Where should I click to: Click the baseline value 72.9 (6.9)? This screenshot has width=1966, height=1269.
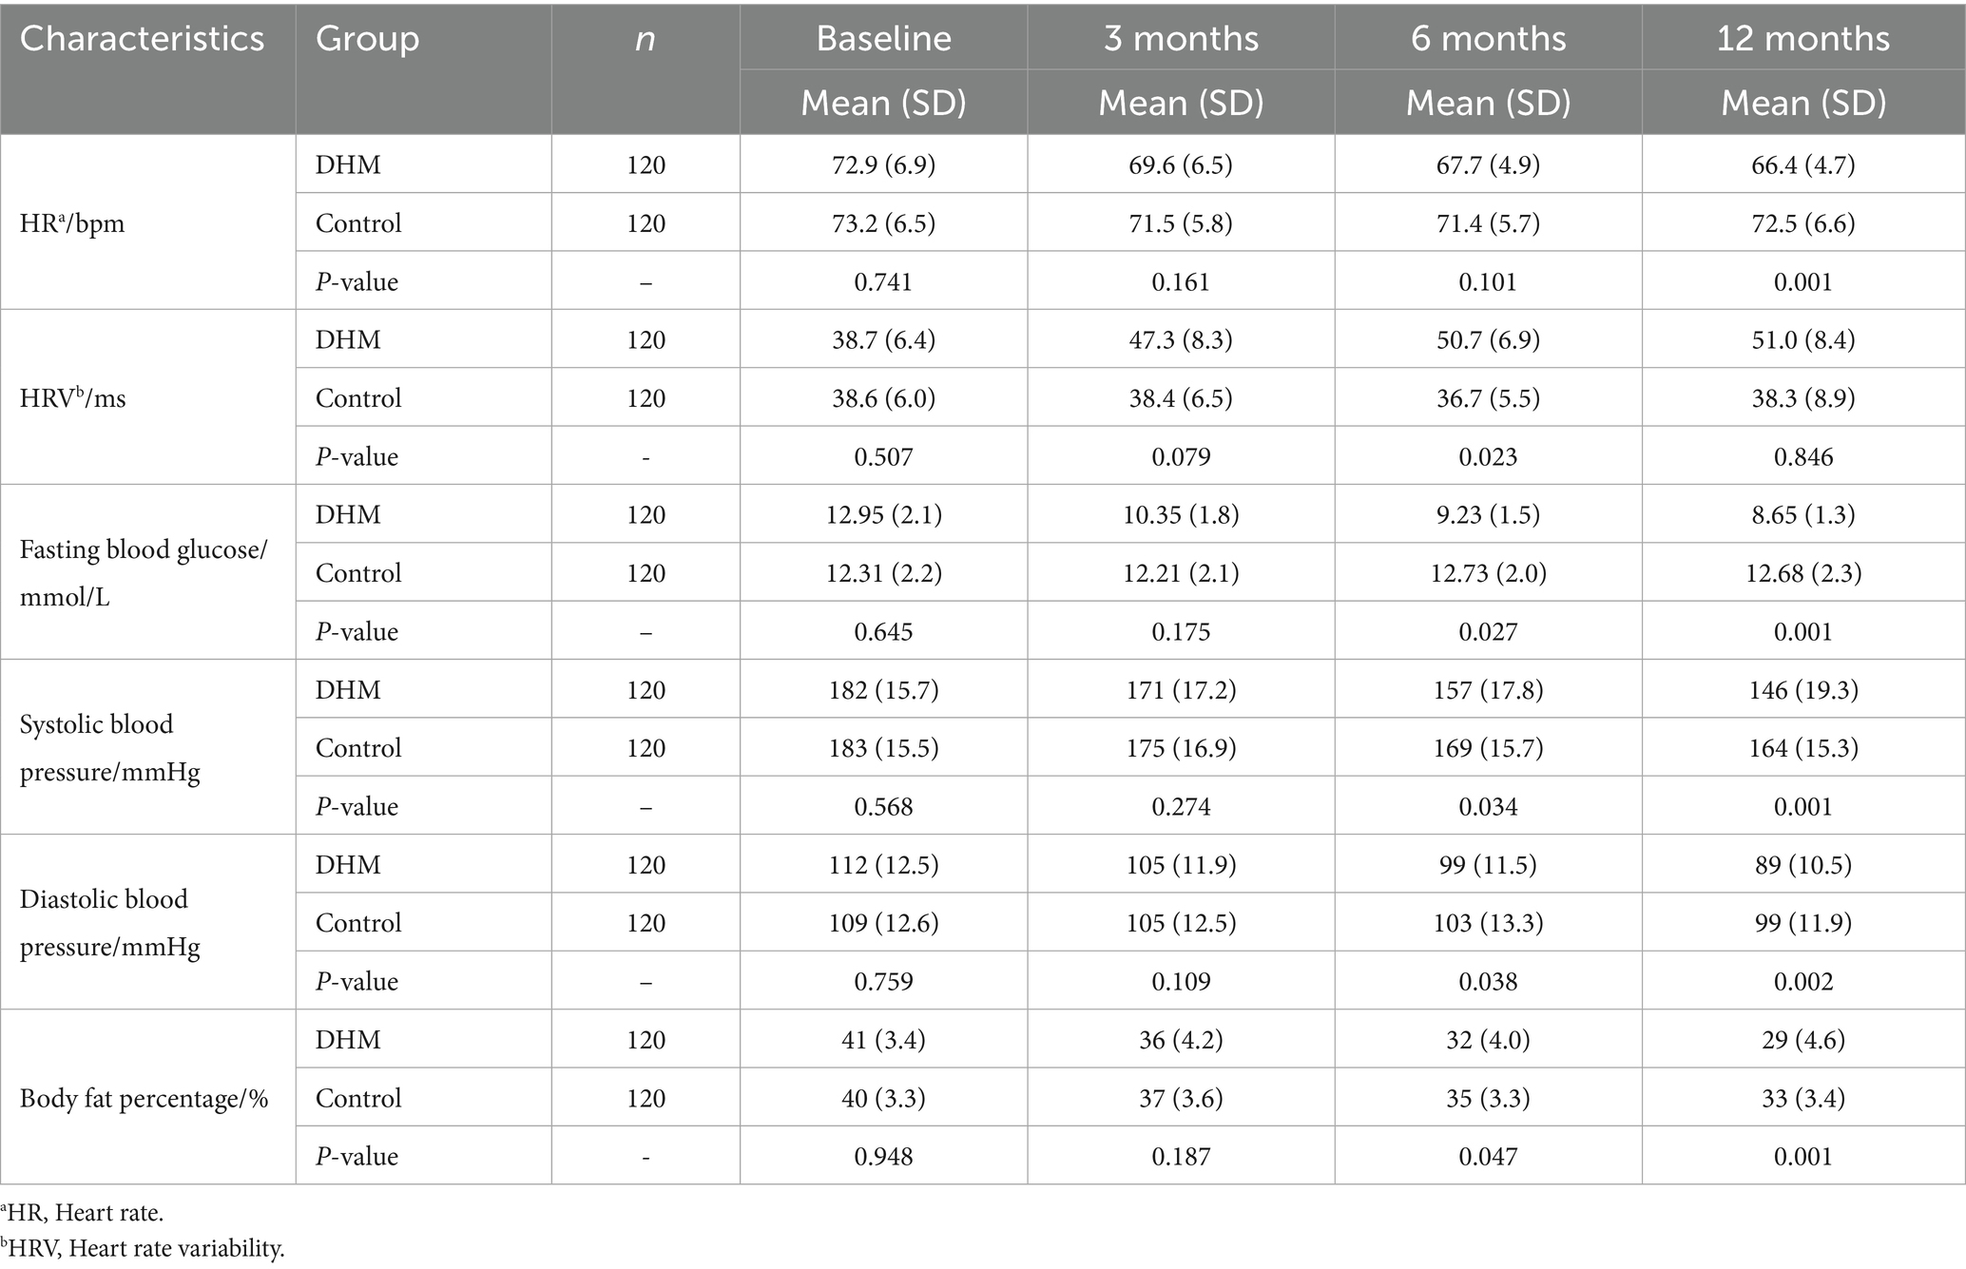click(883, 164)
